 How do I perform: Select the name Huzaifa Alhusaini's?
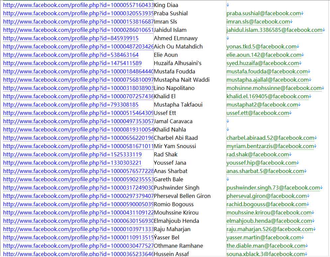pos(178,63)
